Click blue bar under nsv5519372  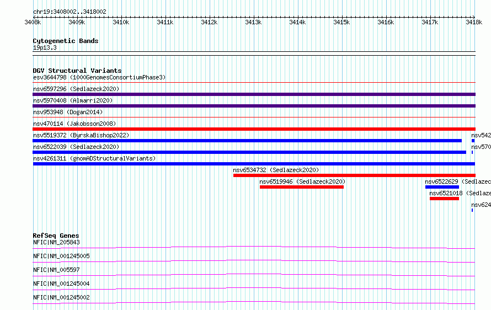pyautogui.click(x=247, y=141)
